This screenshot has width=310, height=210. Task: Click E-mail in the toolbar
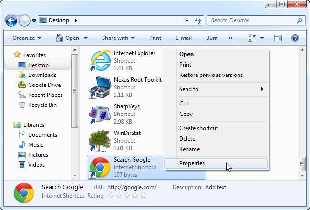coord(184,38)
